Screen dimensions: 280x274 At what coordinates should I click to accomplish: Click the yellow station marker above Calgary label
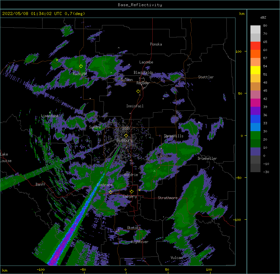pos(132,192)
